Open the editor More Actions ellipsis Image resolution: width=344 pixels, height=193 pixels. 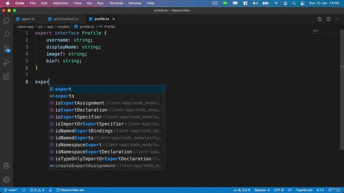coord(337,19)
